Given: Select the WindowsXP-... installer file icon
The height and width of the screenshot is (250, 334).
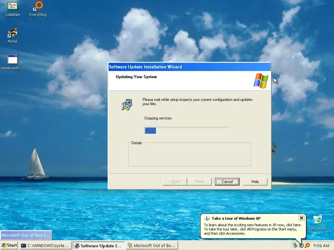Looking at the screenshot, I should tap(12, 62).
